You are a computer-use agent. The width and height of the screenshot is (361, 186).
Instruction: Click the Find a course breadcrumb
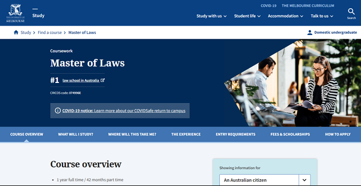pos(50,32)
